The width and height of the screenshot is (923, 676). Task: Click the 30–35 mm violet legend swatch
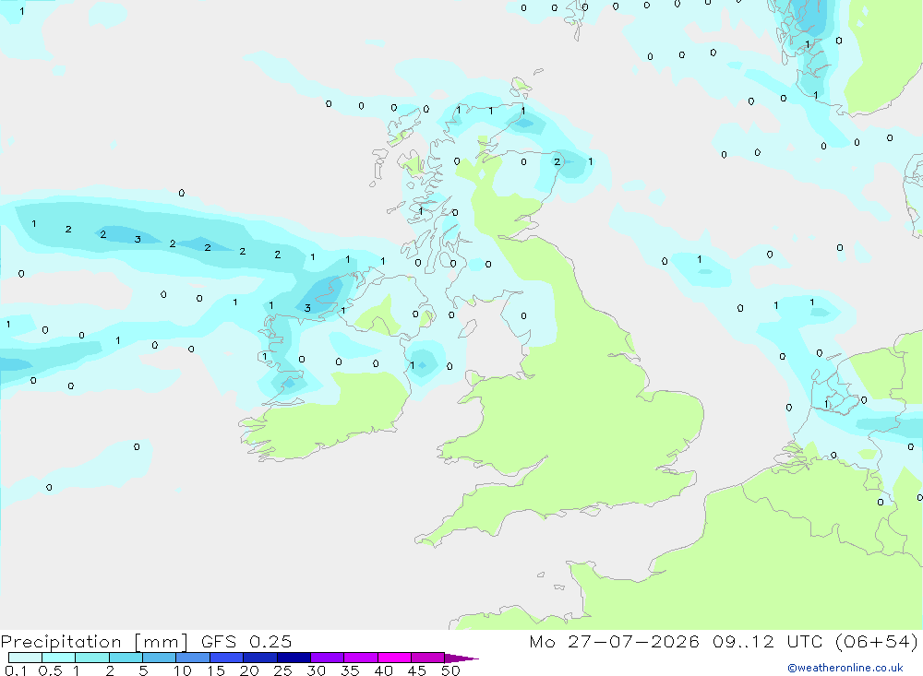point(327,658)
